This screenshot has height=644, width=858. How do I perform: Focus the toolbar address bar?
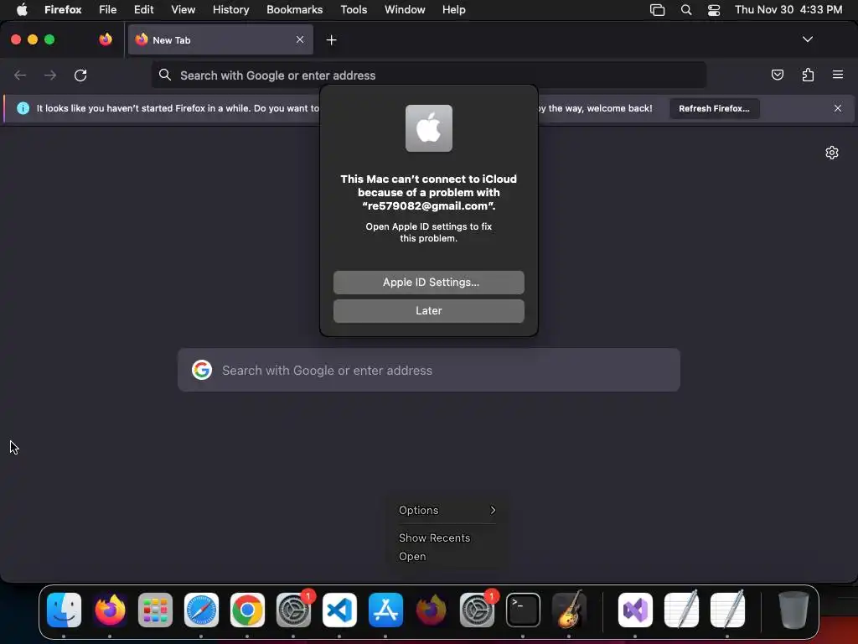428,75
